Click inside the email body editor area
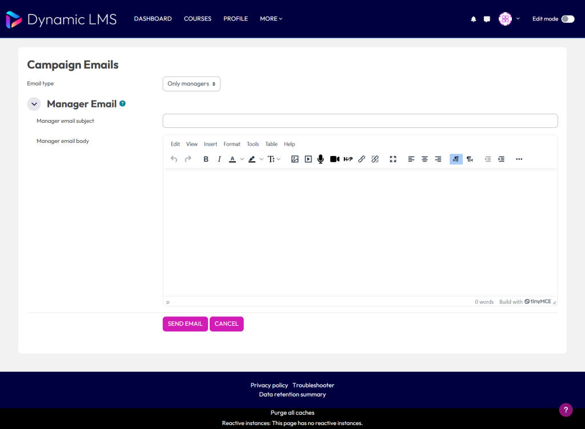585x429 pixels. pos(360,232)
